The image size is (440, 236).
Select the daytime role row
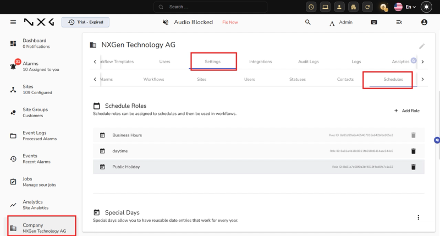click(x=258, y=151)
